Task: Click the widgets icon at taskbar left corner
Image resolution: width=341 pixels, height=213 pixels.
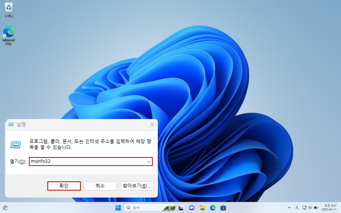Action: (x=6, y=208)
